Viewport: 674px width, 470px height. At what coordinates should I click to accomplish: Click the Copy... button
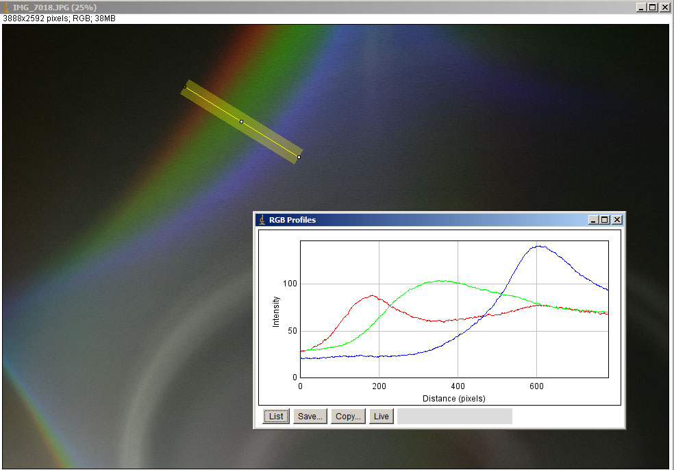(x=348, y=417)
